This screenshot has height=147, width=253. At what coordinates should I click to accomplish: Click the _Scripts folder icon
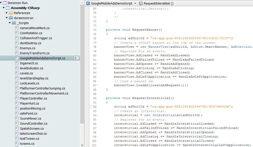point(14,23)
